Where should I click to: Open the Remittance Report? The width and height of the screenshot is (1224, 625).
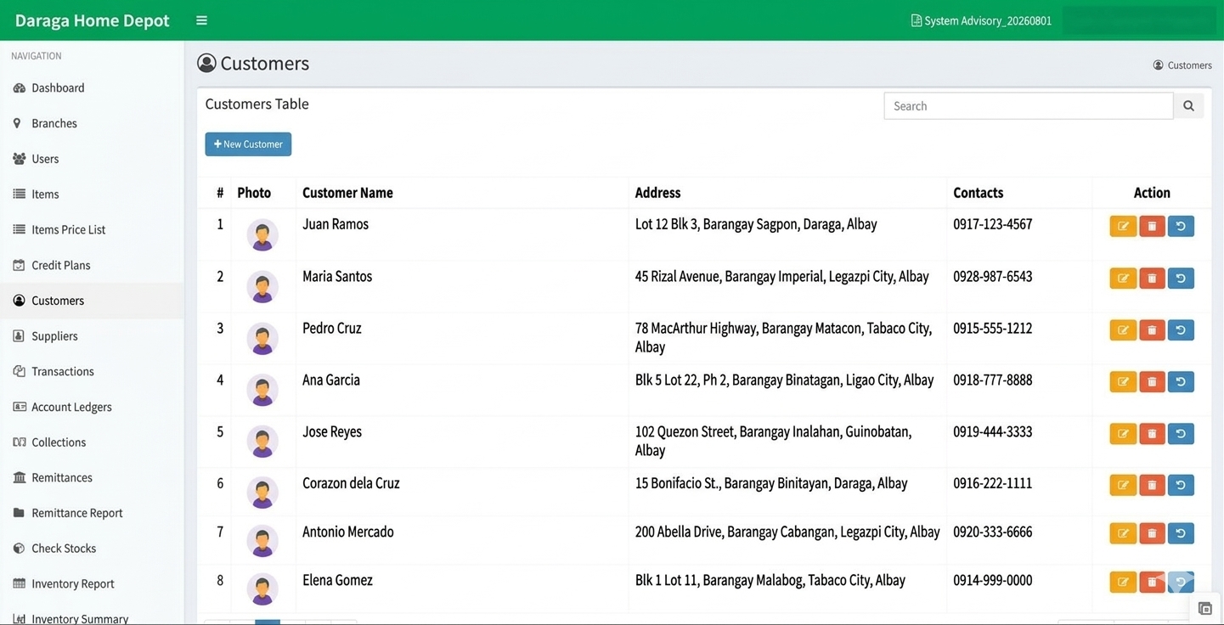92,513
